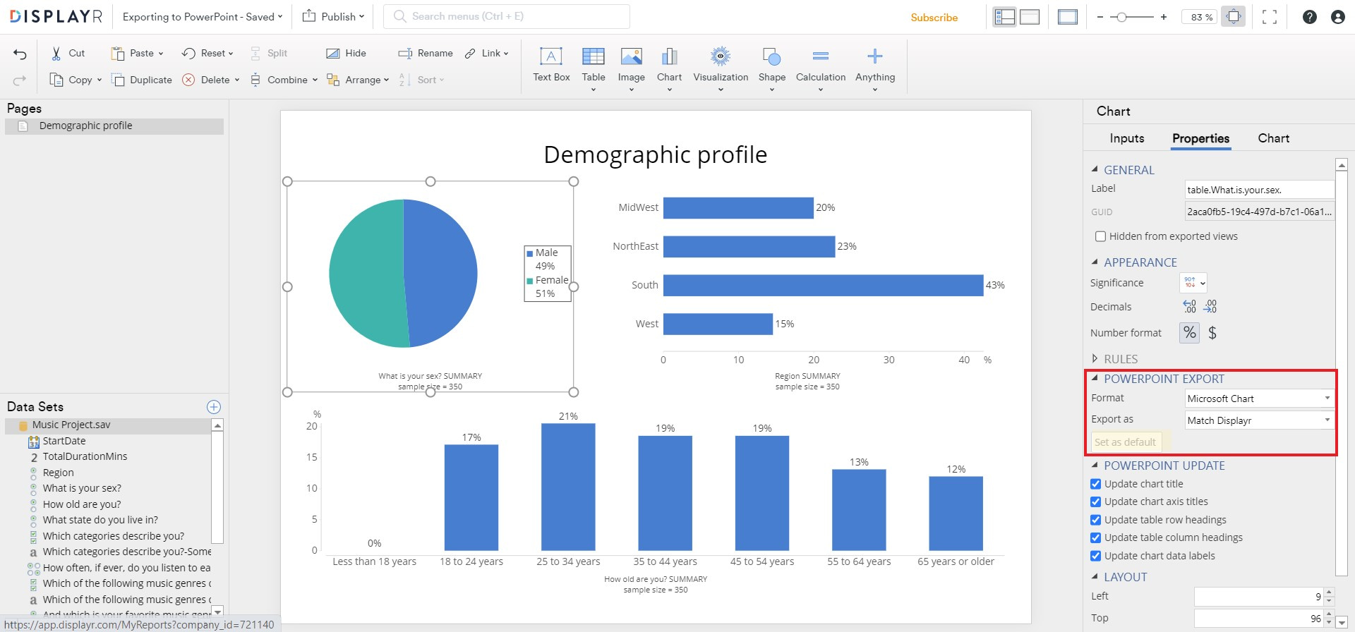Add a data set with plus icon
1355x632 pixels.
214,407
